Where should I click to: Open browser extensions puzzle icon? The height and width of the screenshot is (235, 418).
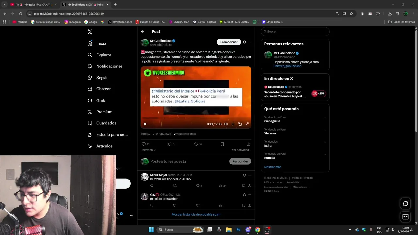pos(378,14)
